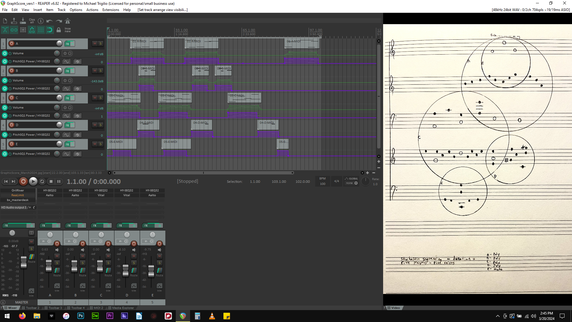Click the Insert new toolbar button

coord(68,30)
